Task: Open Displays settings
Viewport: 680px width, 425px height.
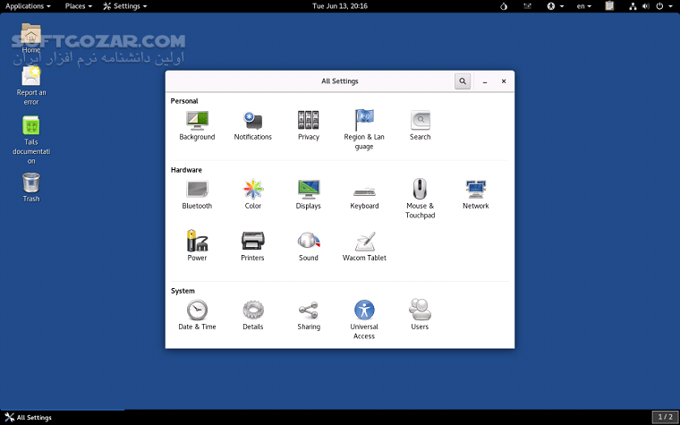Action: [x=309, y=191]
